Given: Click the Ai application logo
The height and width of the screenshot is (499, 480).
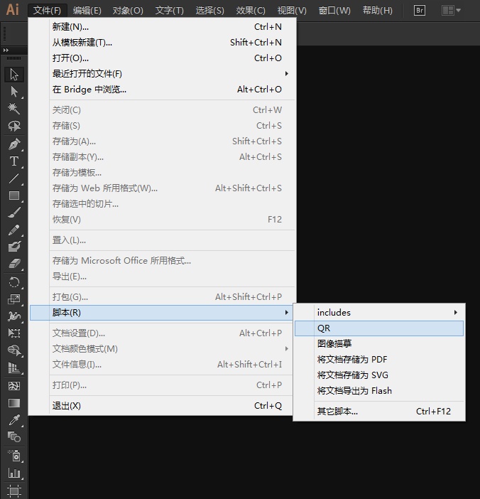Looking at the screenshot, I should (x=13, y=10).
